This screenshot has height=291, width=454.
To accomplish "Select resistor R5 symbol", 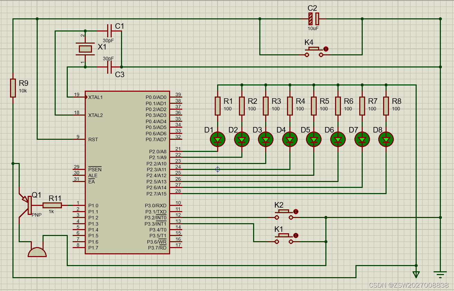I will click(314, 106).
